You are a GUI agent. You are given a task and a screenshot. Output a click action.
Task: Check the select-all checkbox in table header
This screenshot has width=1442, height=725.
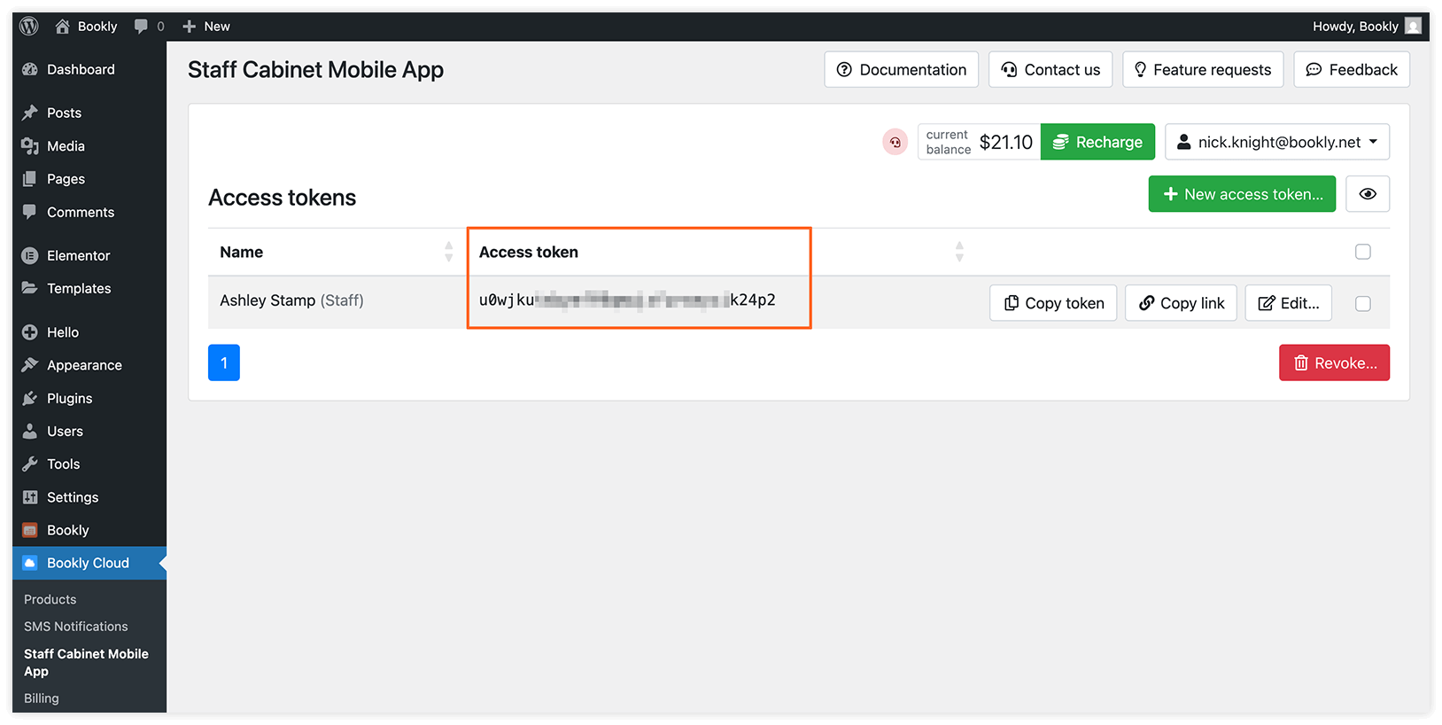(1363, 252)
